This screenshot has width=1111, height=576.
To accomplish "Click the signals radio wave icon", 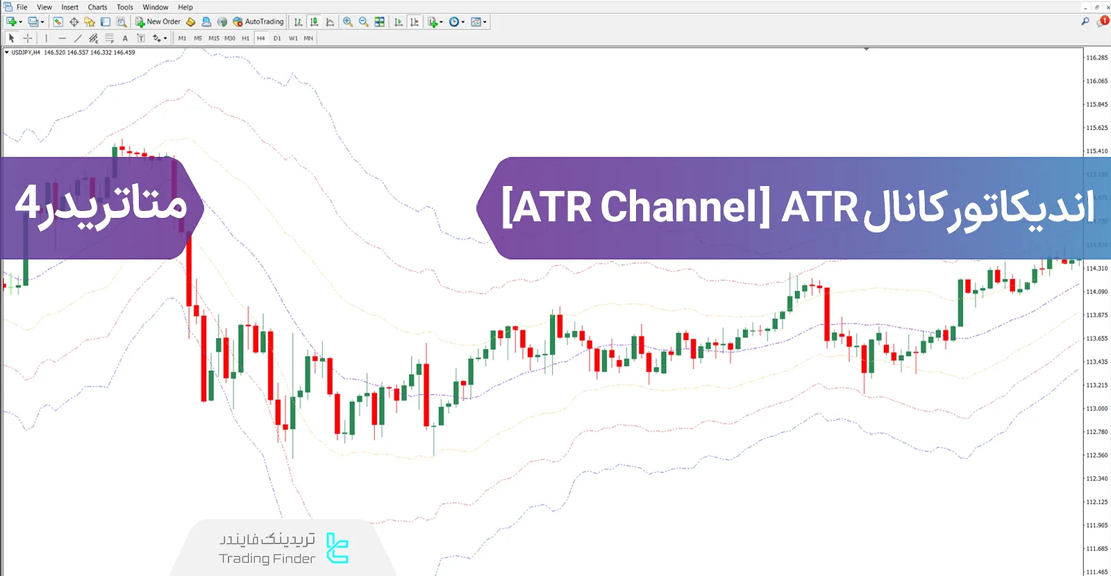I will click(222, 22).
